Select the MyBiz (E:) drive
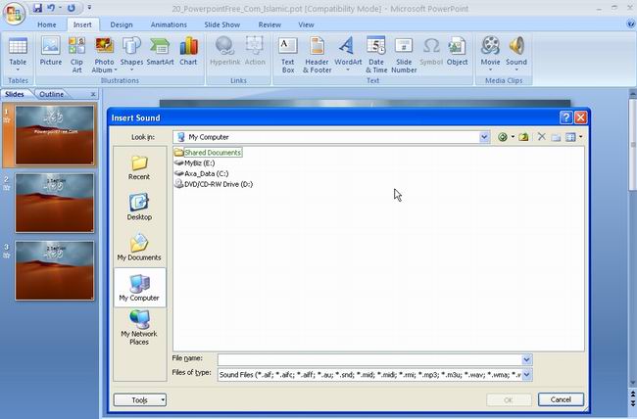The image size is (637, 419). point(195,163)
